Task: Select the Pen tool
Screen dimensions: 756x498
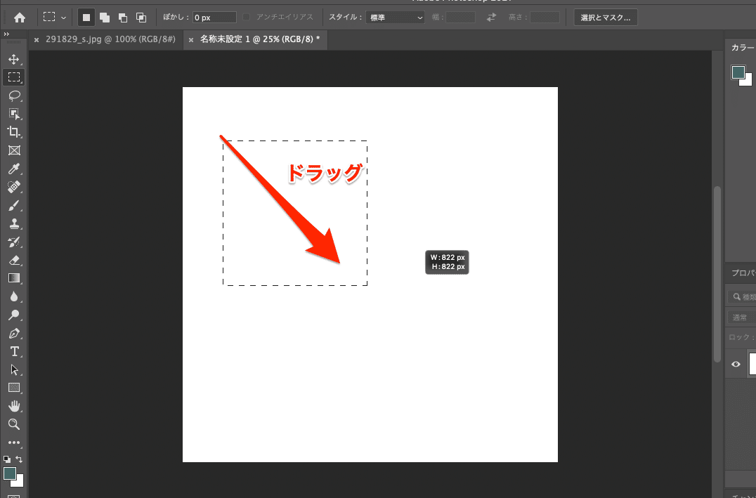Action: click(14, 333)
